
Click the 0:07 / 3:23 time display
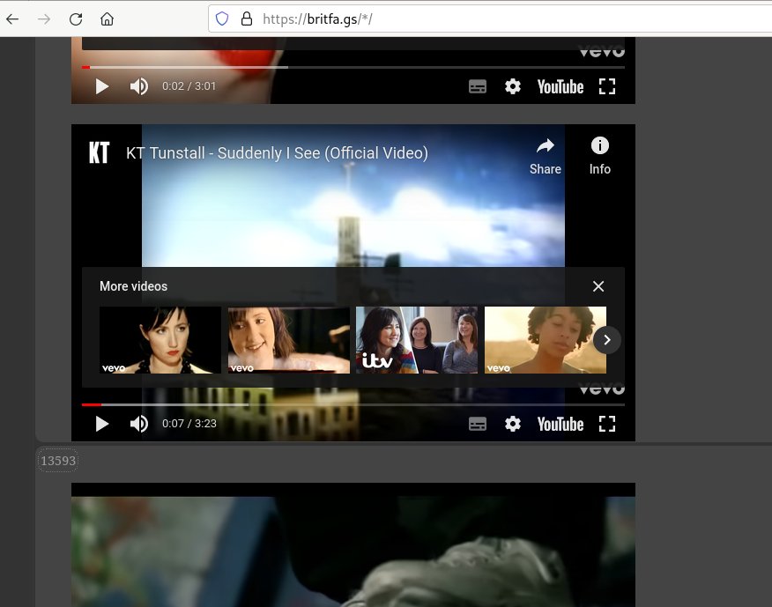pyautogui.click(x=189, y=424)
